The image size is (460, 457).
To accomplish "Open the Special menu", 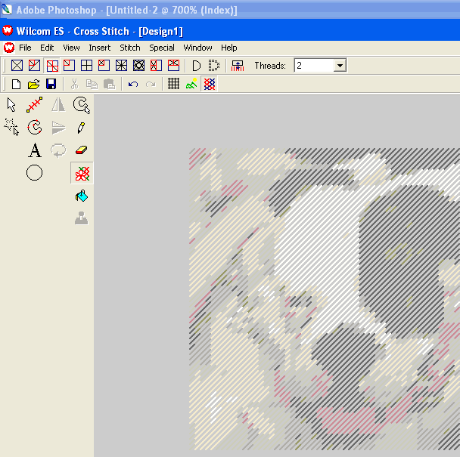I will [x=162, y=48].
